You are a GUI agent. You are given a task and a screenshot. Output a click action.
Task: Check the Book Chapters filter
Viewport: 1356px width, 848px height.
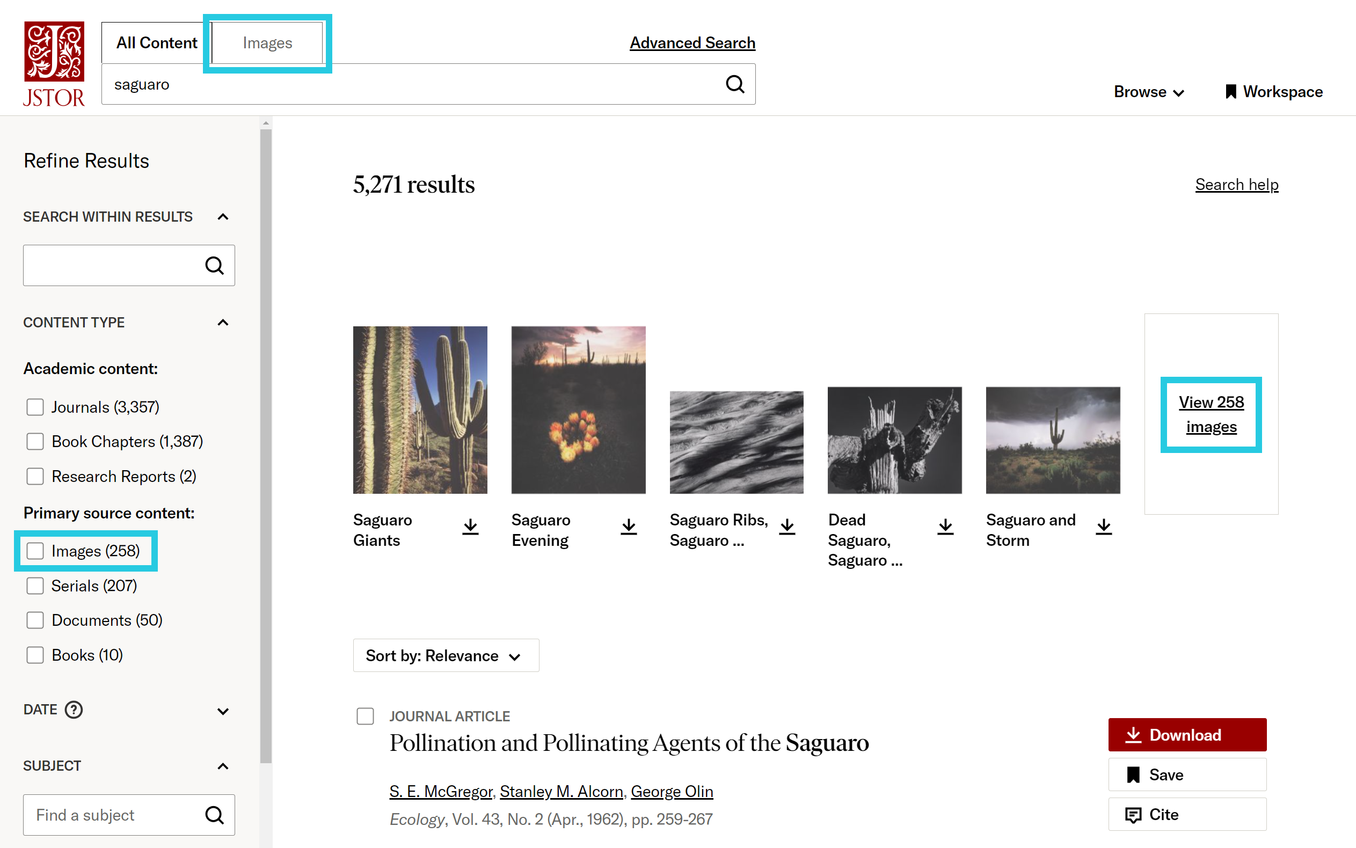[x=35, y=442]
